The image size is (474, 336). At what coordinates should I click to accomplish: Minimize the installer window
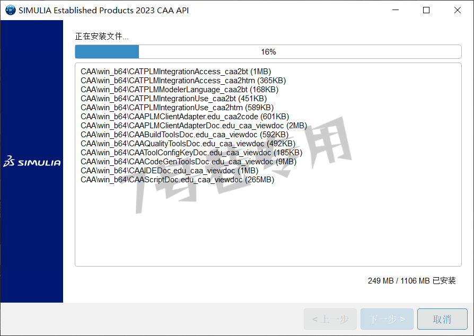pyautogui.click(x=396, y=10)
